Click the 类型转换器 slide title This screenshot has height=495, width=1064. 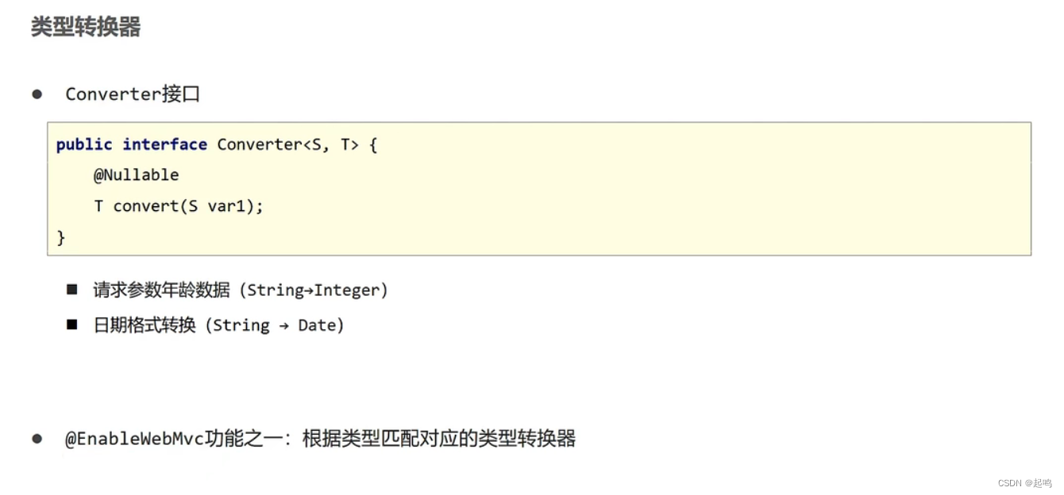pos(86,27)
